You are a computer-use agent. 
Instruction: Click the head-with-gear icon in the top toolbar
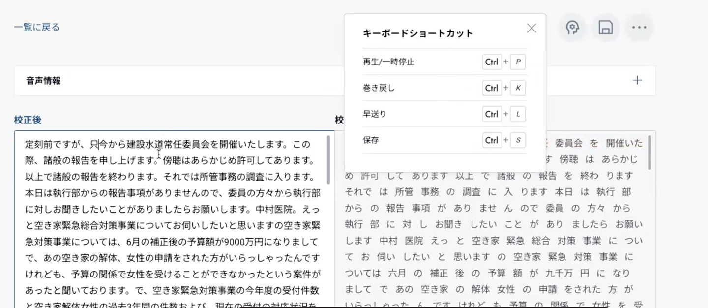point(572,28)
